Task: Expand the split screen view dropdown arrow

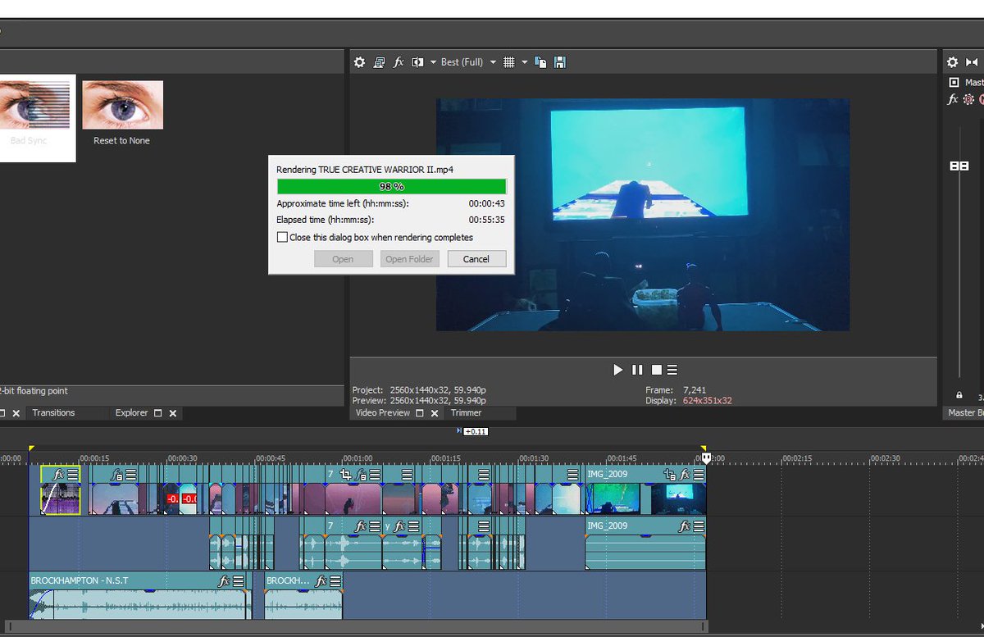Action: coord(433,61)
